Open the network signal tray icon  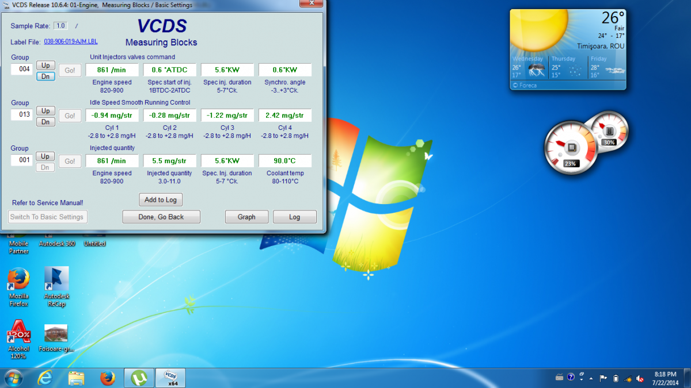(x=628, y=378)
